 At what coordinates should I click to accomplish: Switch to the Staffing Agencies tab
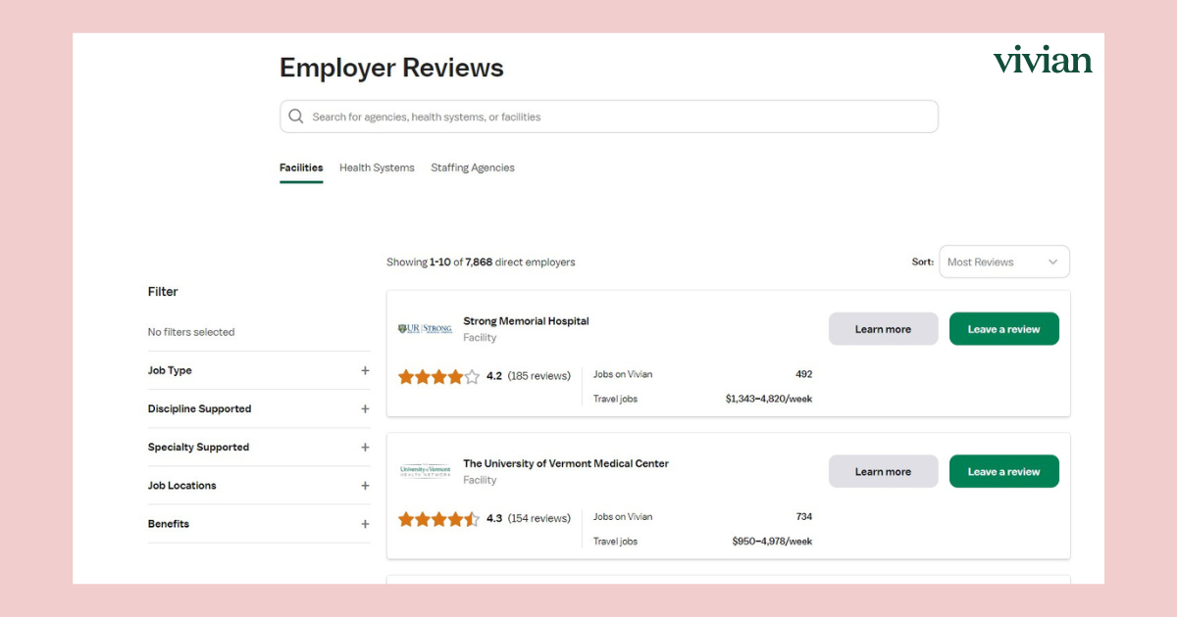coord(472,167)
